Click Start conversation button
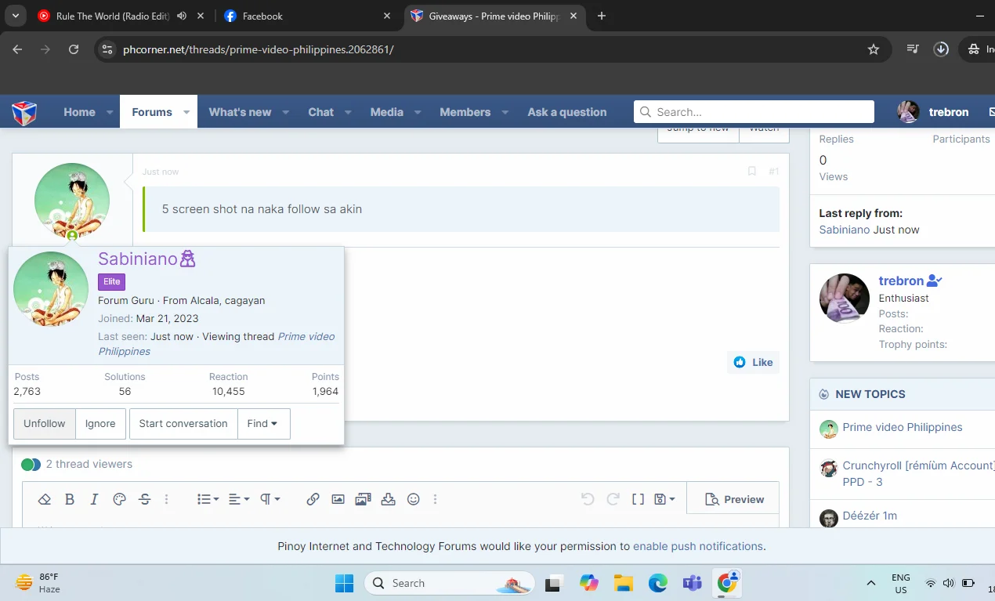The image size is (995, 601). tap(183, 423)
